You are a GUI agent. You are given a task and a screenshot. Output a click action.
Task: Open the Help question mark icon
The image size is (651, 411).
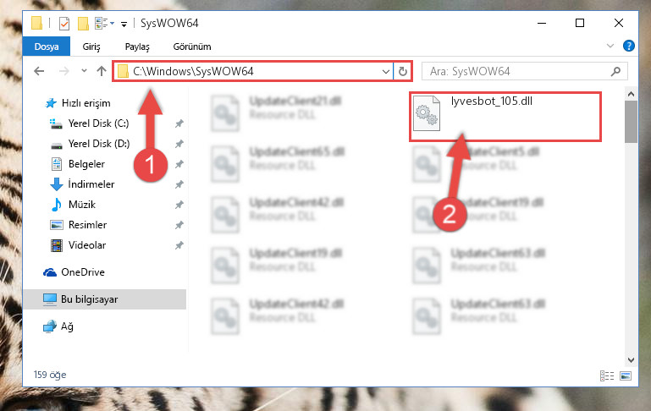[629, 46]
